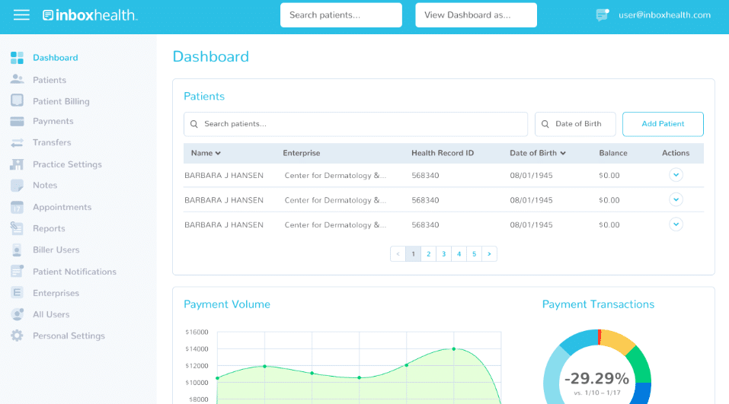The image size is (729, 404).
Task: Go to next page in pagination
Action: 489,254
